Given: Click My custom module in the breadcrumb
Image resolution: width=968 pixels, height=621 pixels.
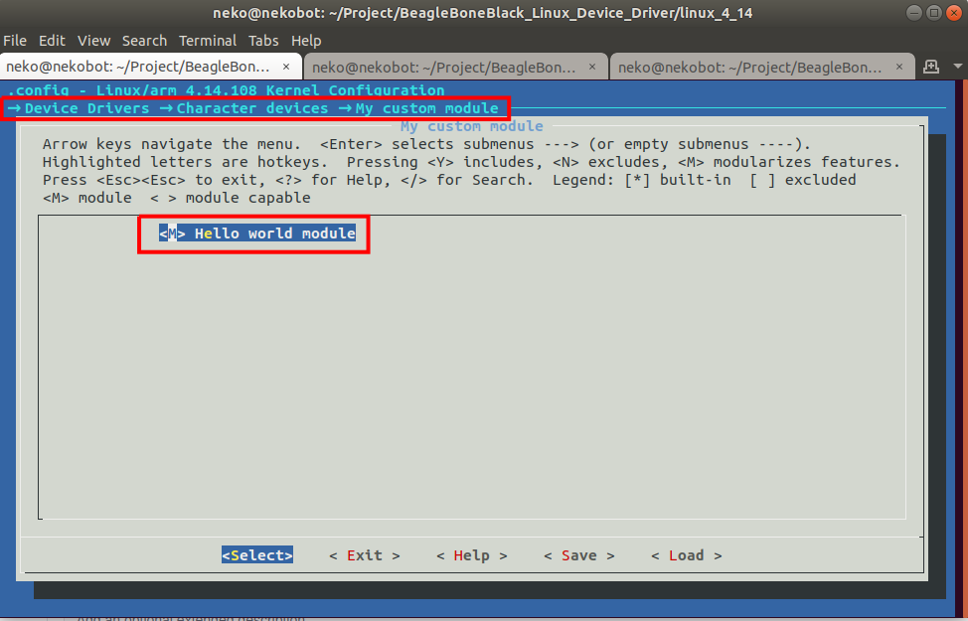Looking at the screenshot, I should click(x=426, y=108).
